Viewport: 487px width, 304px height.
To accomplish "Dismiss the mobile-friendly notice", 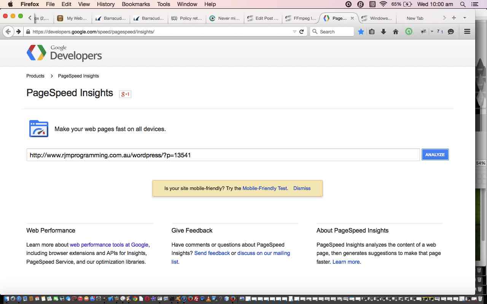I will pos(302,188).
